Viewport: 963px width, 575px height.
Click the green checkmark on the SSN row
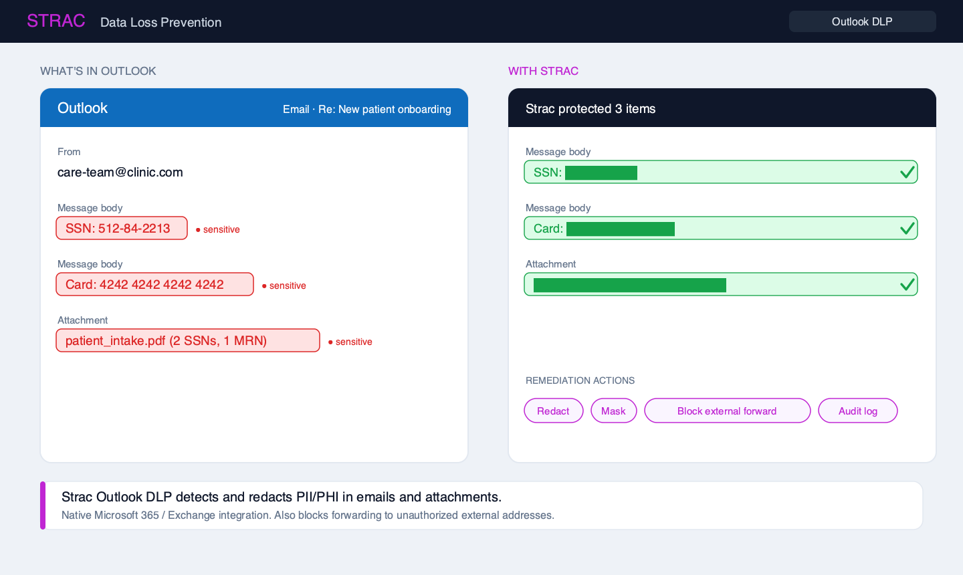click(907, 172)
